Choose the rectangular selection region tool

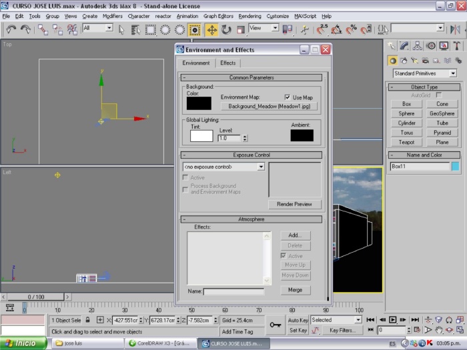[150, 30]
